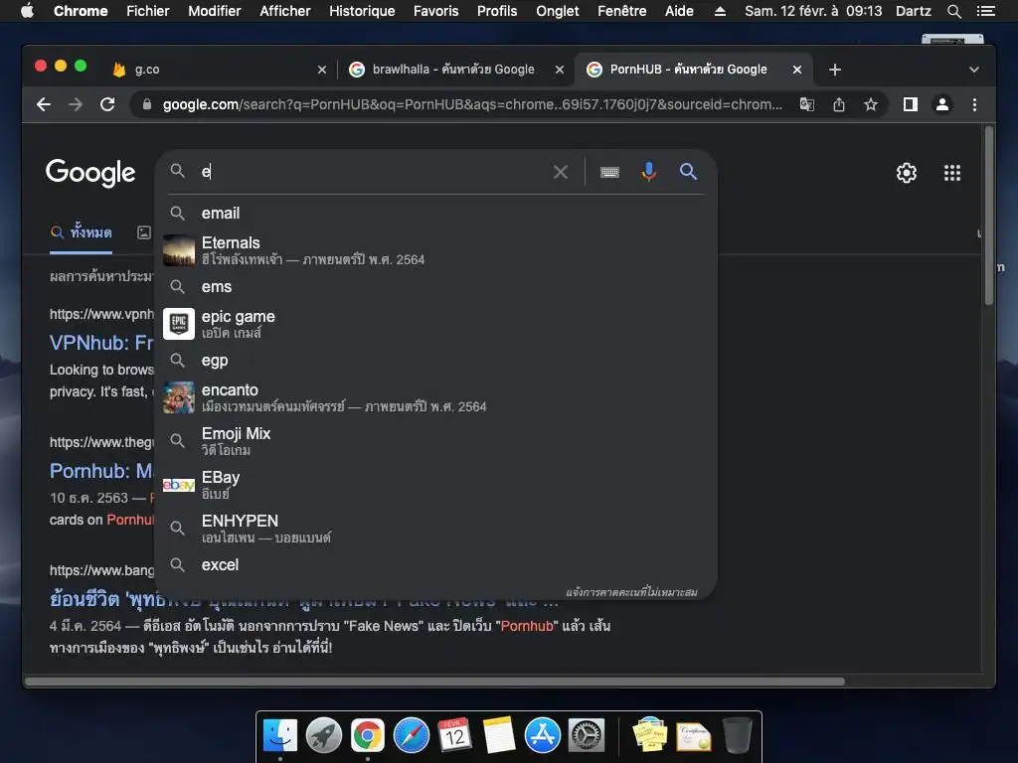The image size is (1018, 763).
Task: Pick the "EBay" suggestion
Action: [x=435, y=485]
